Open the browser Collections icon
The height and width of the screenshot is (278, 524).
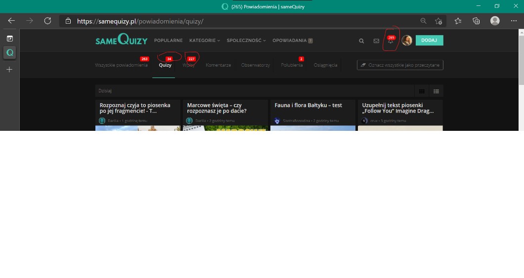click(x=476, y=21)
